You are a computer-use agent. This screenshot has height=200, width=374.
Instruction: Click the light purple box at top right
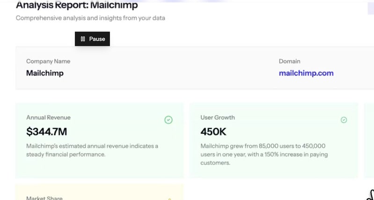coord(370,8)
